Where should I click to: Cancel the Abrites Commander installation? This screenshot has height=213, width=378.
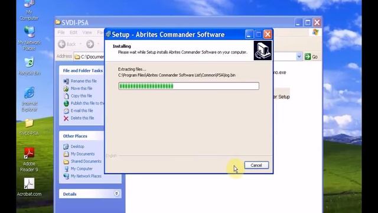click(x=256, y=165)
